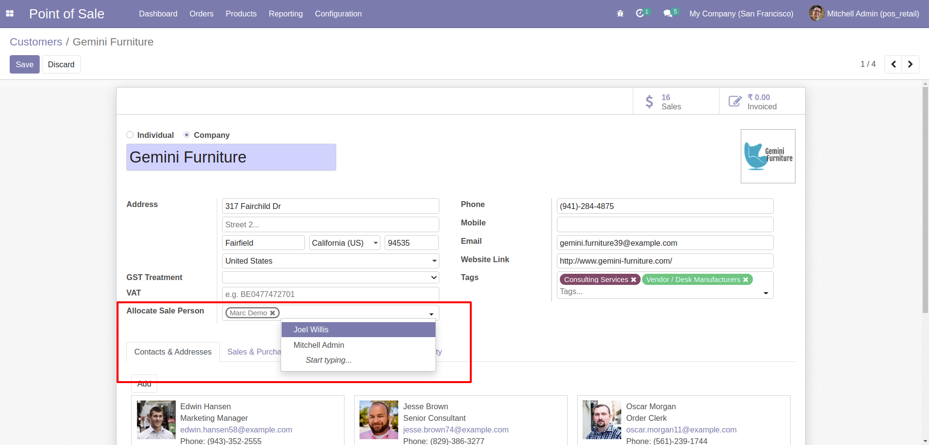Click the VAT input field

(330, 294)
